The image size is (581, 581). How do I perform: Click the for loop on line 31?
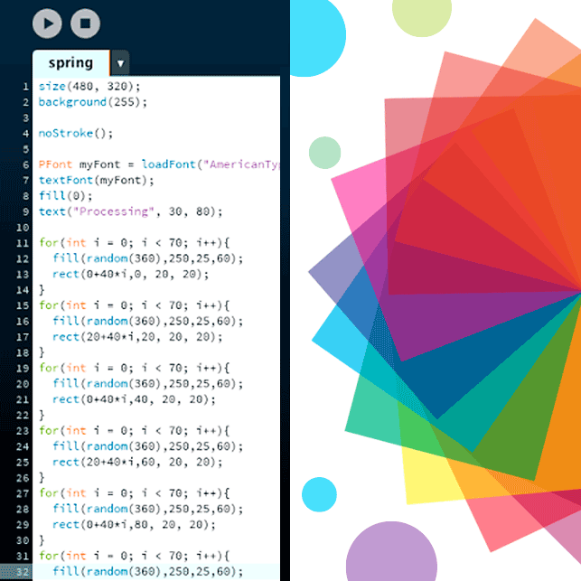(134, 556)
